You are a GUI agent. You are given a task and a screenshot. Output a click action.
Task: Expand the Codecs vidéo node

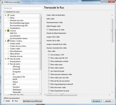(x=8, y=49)
